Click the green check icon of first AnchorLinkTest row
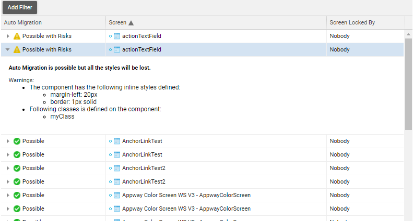This screenshot has width=413, height=221. pyautogui.click(x=17, y=141)
